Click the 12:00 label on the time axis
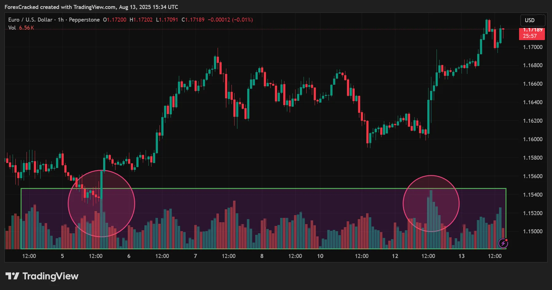 (x=29, y=256)
